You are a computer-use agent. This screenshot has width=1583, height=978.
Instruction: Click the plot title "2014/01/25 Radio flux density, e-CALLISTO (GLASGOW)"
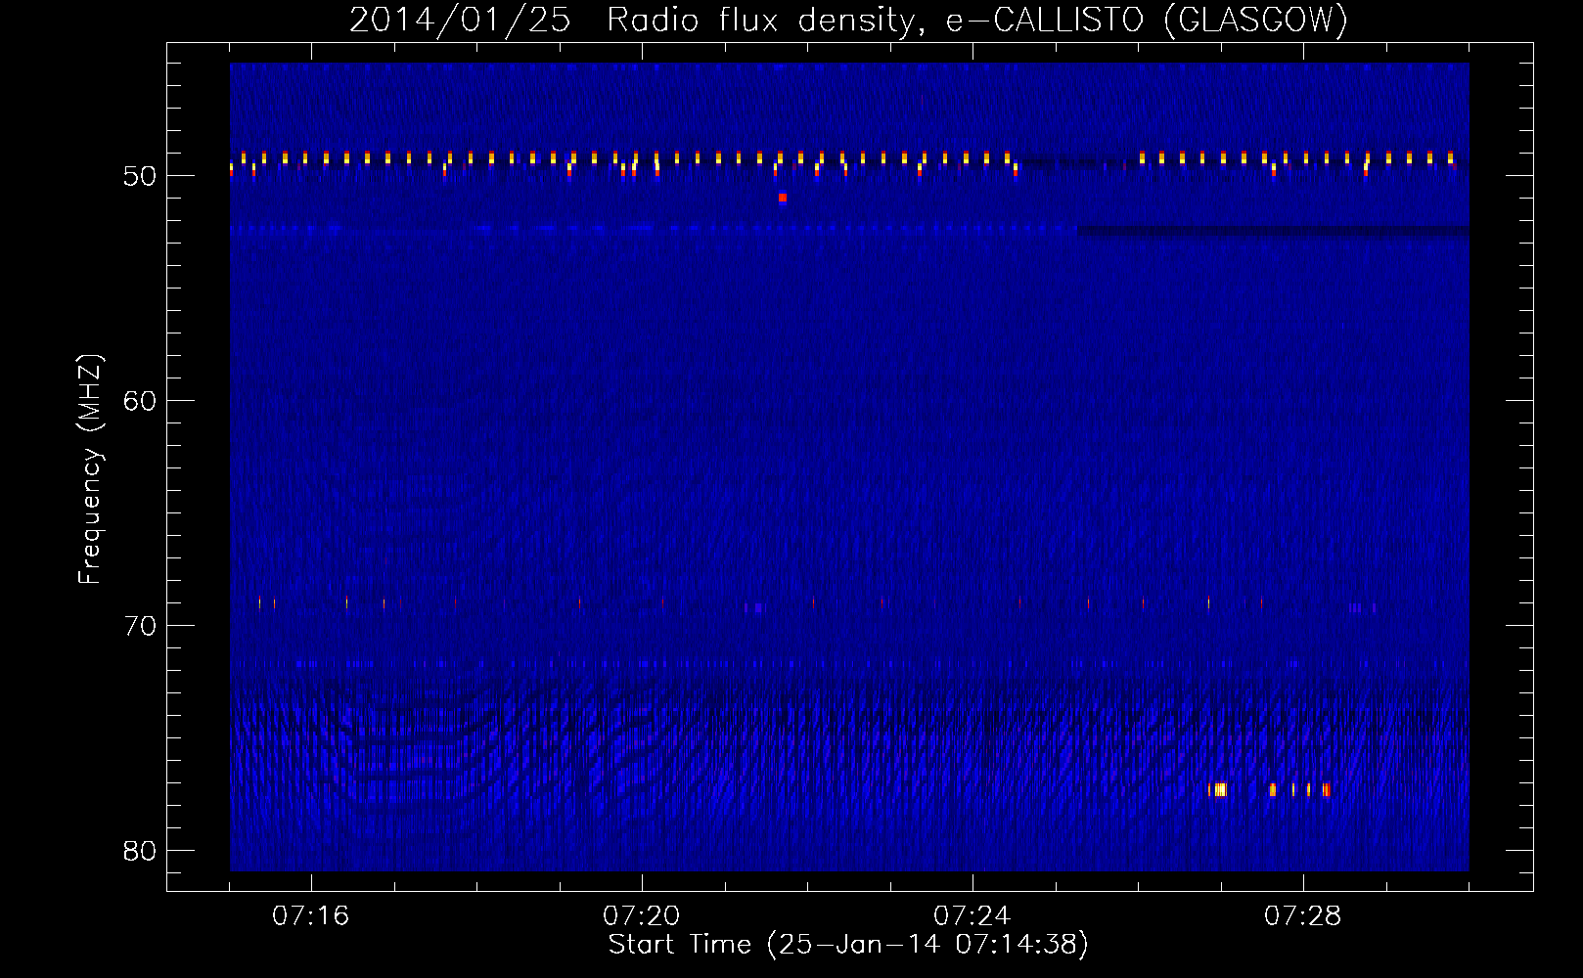848,21
